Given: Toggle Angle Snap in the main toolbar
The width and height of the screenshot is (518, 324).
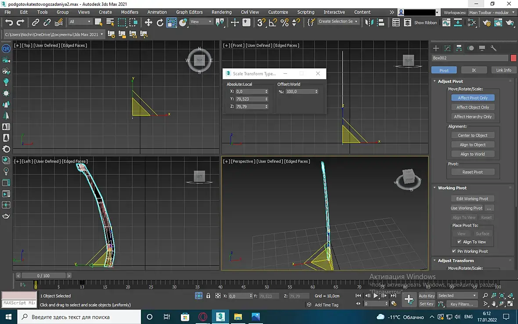Looking at the screenshot, I should pos(273,22).
